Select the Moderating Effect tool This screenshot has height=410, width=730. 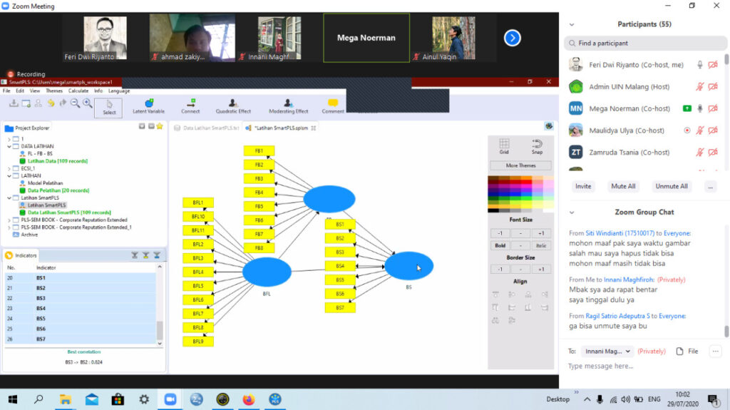[288, 106]
